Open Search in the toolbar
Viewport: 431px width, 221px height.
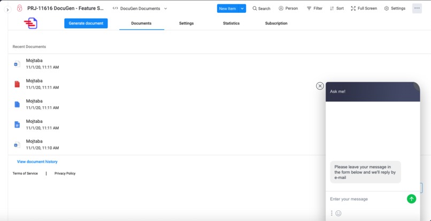click(x=261, y=9)
